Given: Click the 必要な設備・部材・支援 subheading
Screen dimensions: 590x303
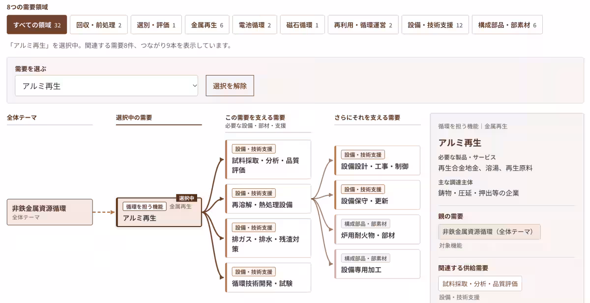Looking at the screenshot, I should click(256, 126).
